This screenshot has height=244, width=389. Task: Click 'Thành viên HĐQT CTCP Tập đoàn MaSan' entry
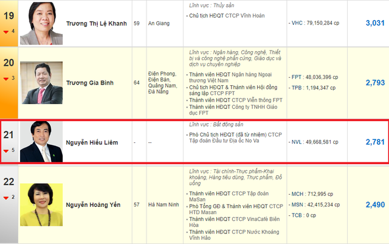pos(229,197)
